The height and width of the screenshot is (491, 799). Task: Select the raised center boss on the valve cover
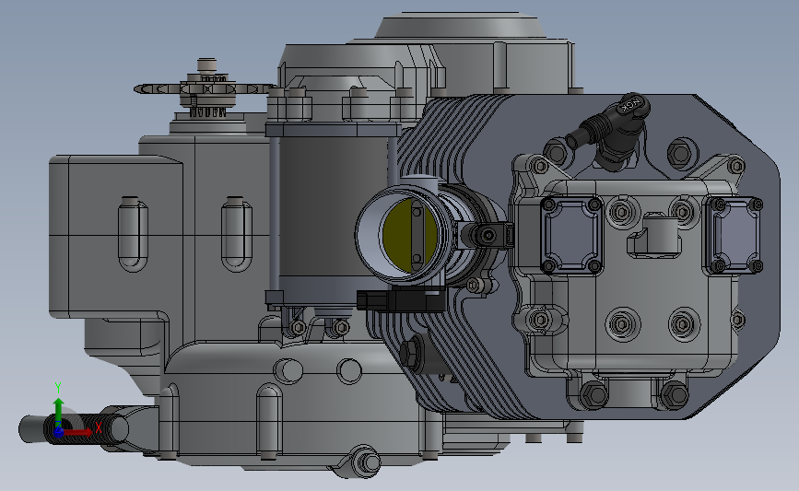click(x=656, y=235)
